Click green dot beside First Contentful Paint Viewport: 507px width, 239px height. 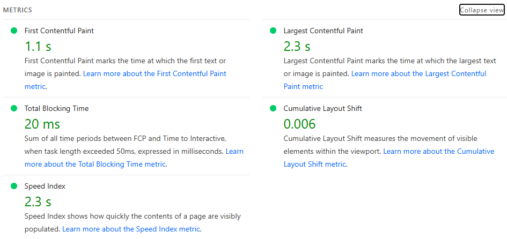[14, 31]
